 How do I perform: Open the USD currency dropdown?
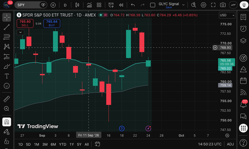pyautogui.click(x=227, y=15)
